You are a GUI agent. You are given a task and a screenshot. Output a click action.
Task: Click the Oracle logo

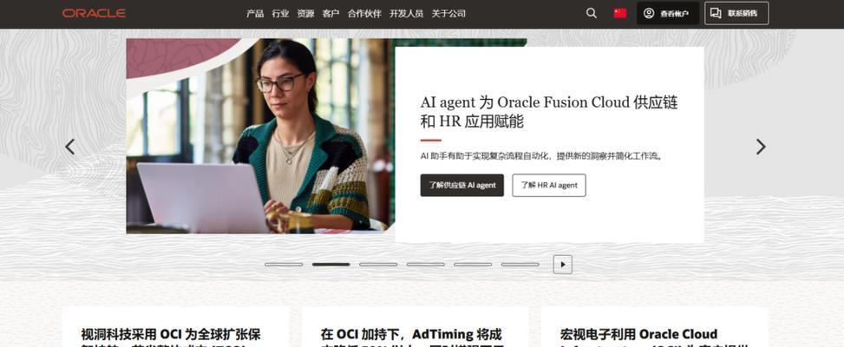[94, 14]
